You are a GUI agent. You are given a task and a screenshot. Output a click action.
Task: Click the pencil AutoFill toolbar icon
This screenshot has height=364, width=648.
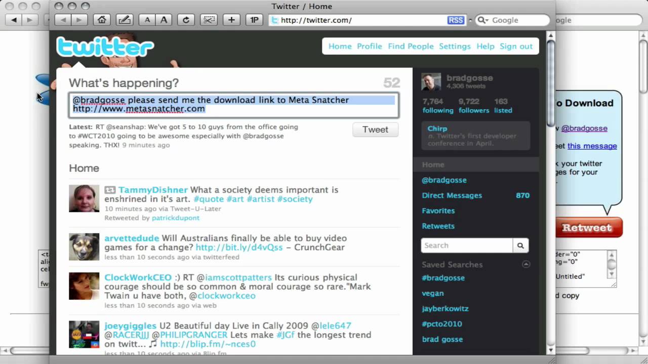tap(124, 20)
